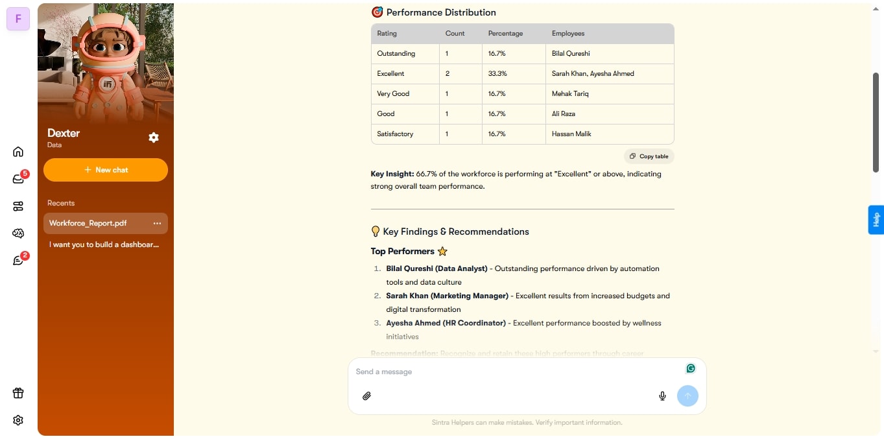Open Dexter's settings gear icon
The image size is (884, 439).
coord(154,137)
